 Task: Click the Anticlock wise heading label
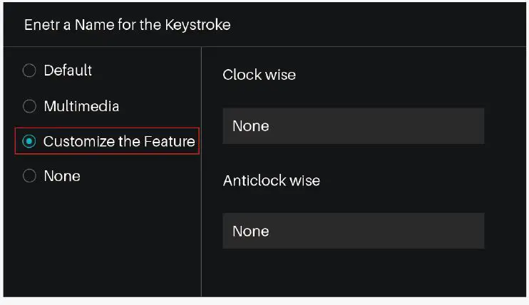[x=271, y=180]
